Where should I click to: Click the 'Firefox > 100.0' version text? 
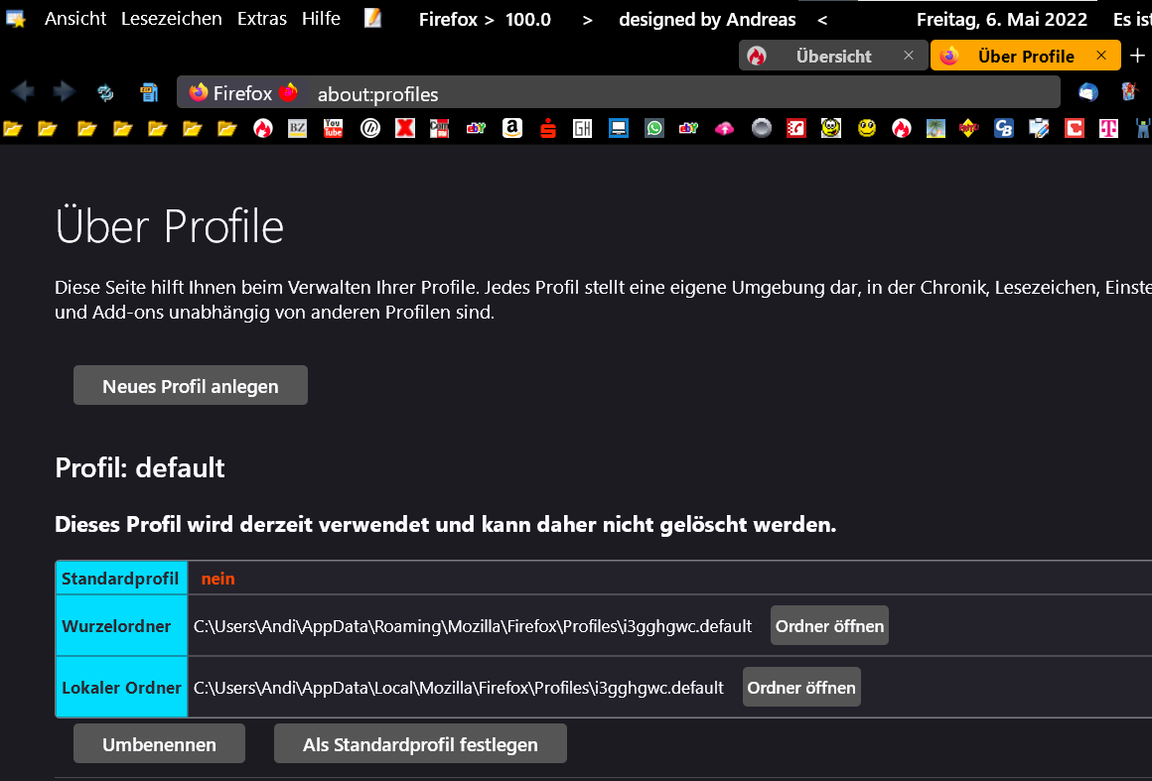coord(485,19)
